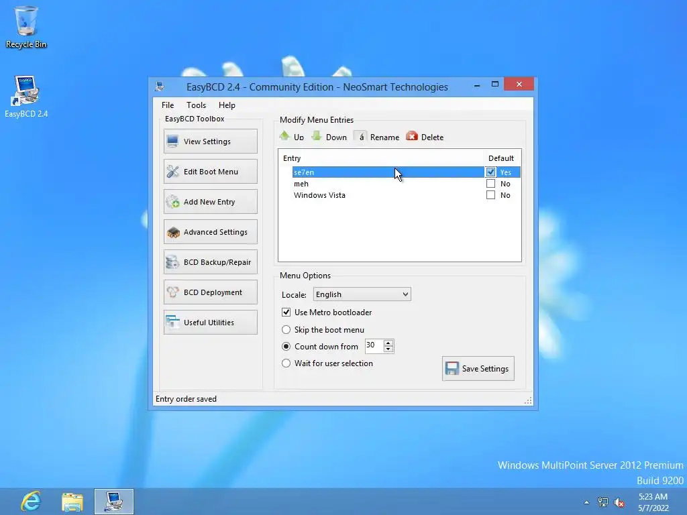Open network status tray icon
The width and height of the screenshot is (687, 515).
pos(603,502)
